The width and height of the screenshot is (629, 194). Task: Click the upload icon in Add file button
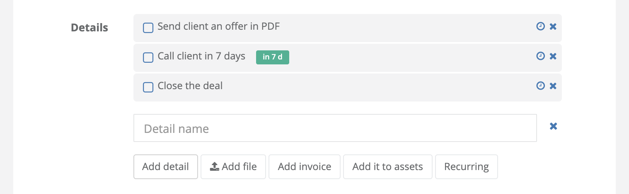(214, 167)
